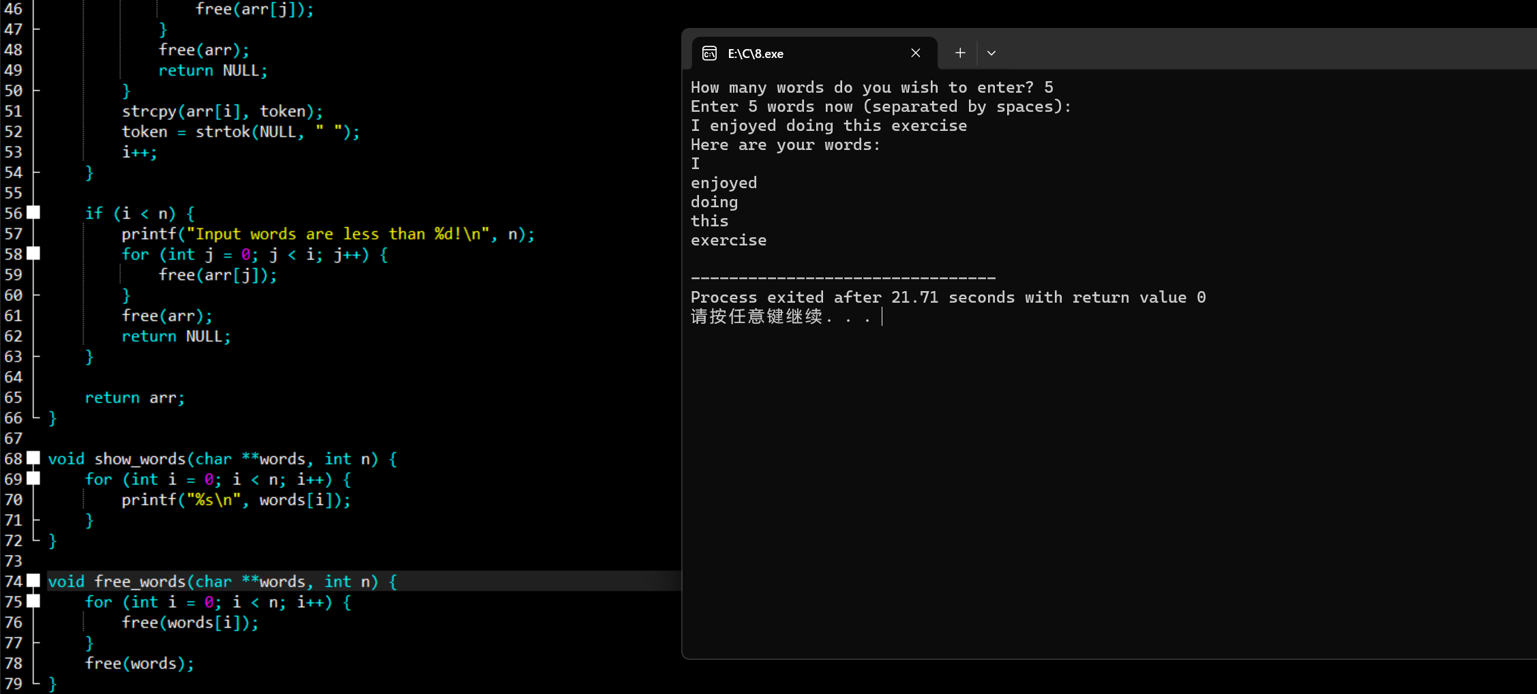Collapse the for loop fold at line 75
The width and height of the screenshot is (1537, 694).
point(33,601)
